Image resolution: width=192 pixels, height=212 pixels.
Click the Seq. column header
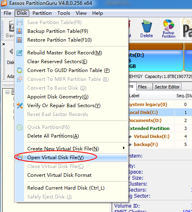[183, 96]
